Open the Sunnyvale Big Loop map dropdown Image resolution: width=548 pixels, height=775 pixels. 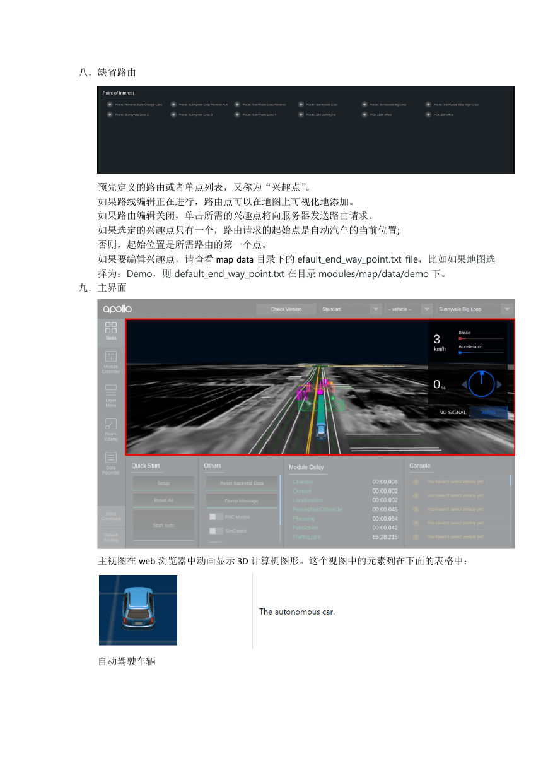[x=474, y=309]
